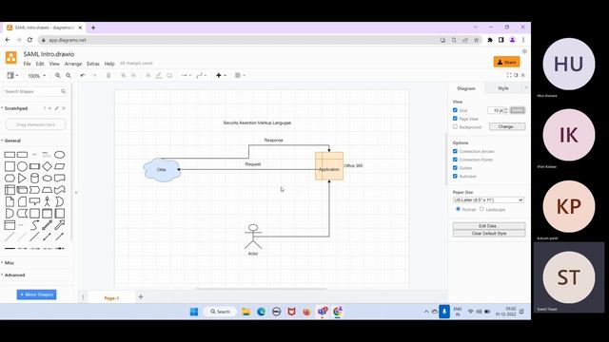Select the callout speech-bubble shape
This screenshot has height=342, width=609.
point(34,201)
